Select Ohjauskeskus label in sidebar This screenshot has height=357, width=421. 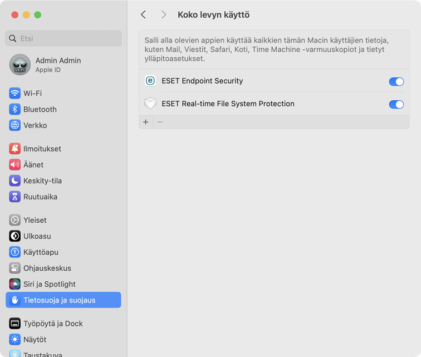[47, 268]
